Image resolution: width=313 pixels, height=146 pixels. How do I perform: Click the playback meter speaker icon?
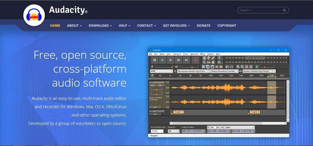tap(219, 62)
